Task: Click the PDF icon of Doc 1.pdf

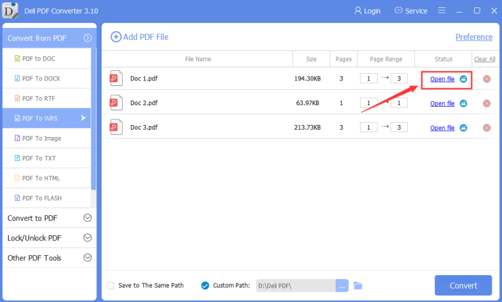Action: click(116, 78)
